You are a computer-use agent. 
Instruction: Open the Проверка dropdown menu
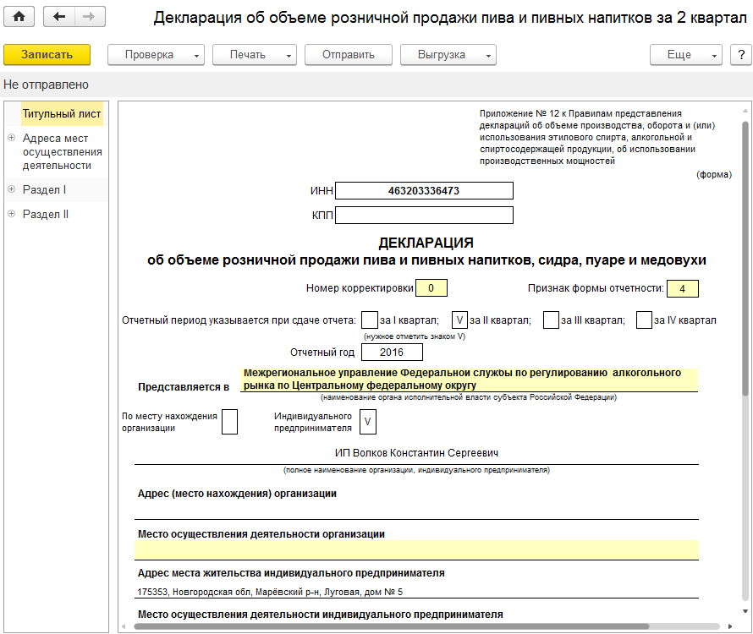coord(156,55)
